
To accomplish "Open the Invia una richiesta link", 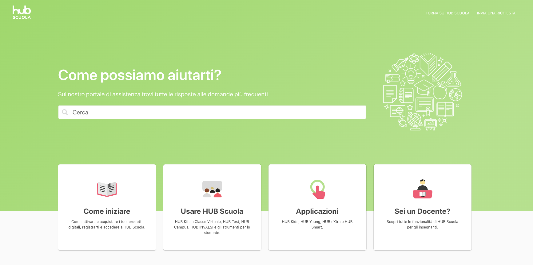I will click(x=496, y=13).
